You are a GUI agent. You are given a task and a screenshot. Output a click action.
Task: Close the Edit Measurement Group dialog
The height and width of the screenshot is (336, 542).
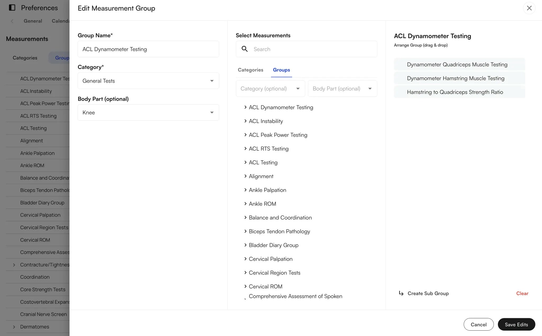529,8
